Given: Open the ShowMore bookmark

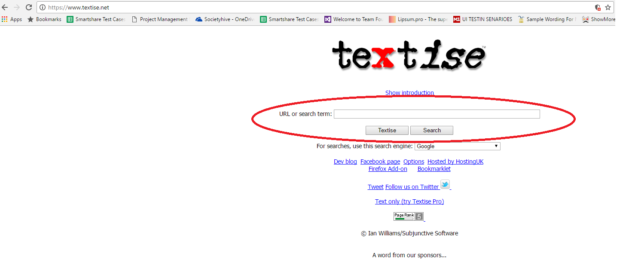Looking at the screenshot, I should [598, 19].
